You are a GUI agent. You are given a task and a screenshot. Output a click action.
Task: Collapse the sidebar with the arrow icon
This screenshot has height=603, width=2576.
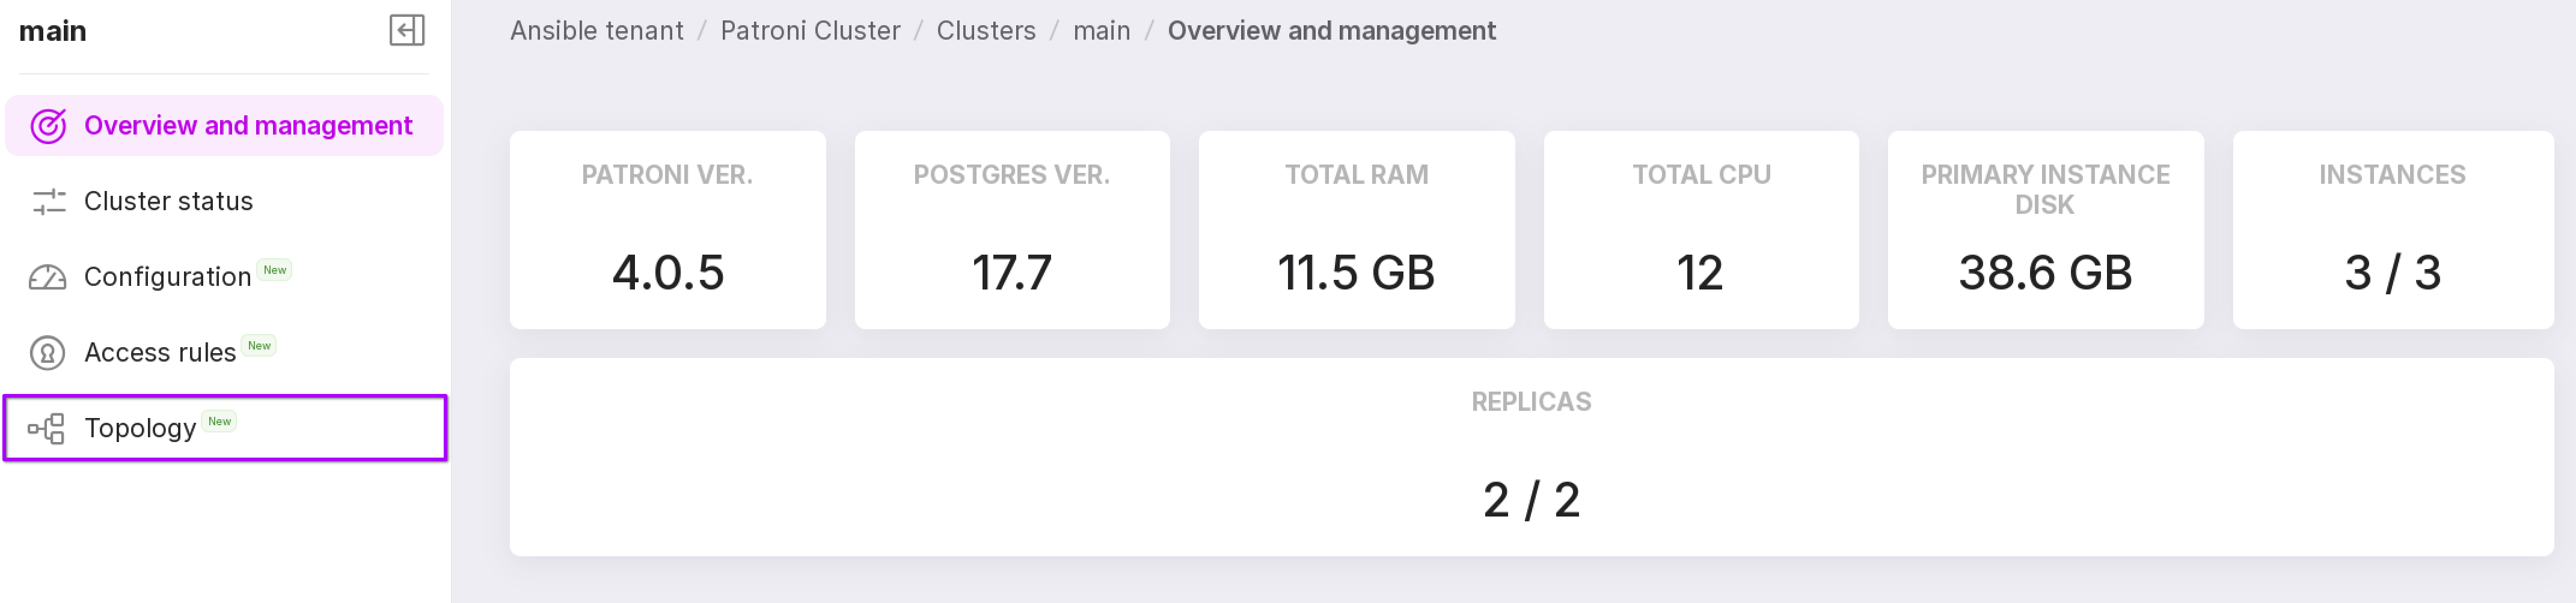pos(406,31)
